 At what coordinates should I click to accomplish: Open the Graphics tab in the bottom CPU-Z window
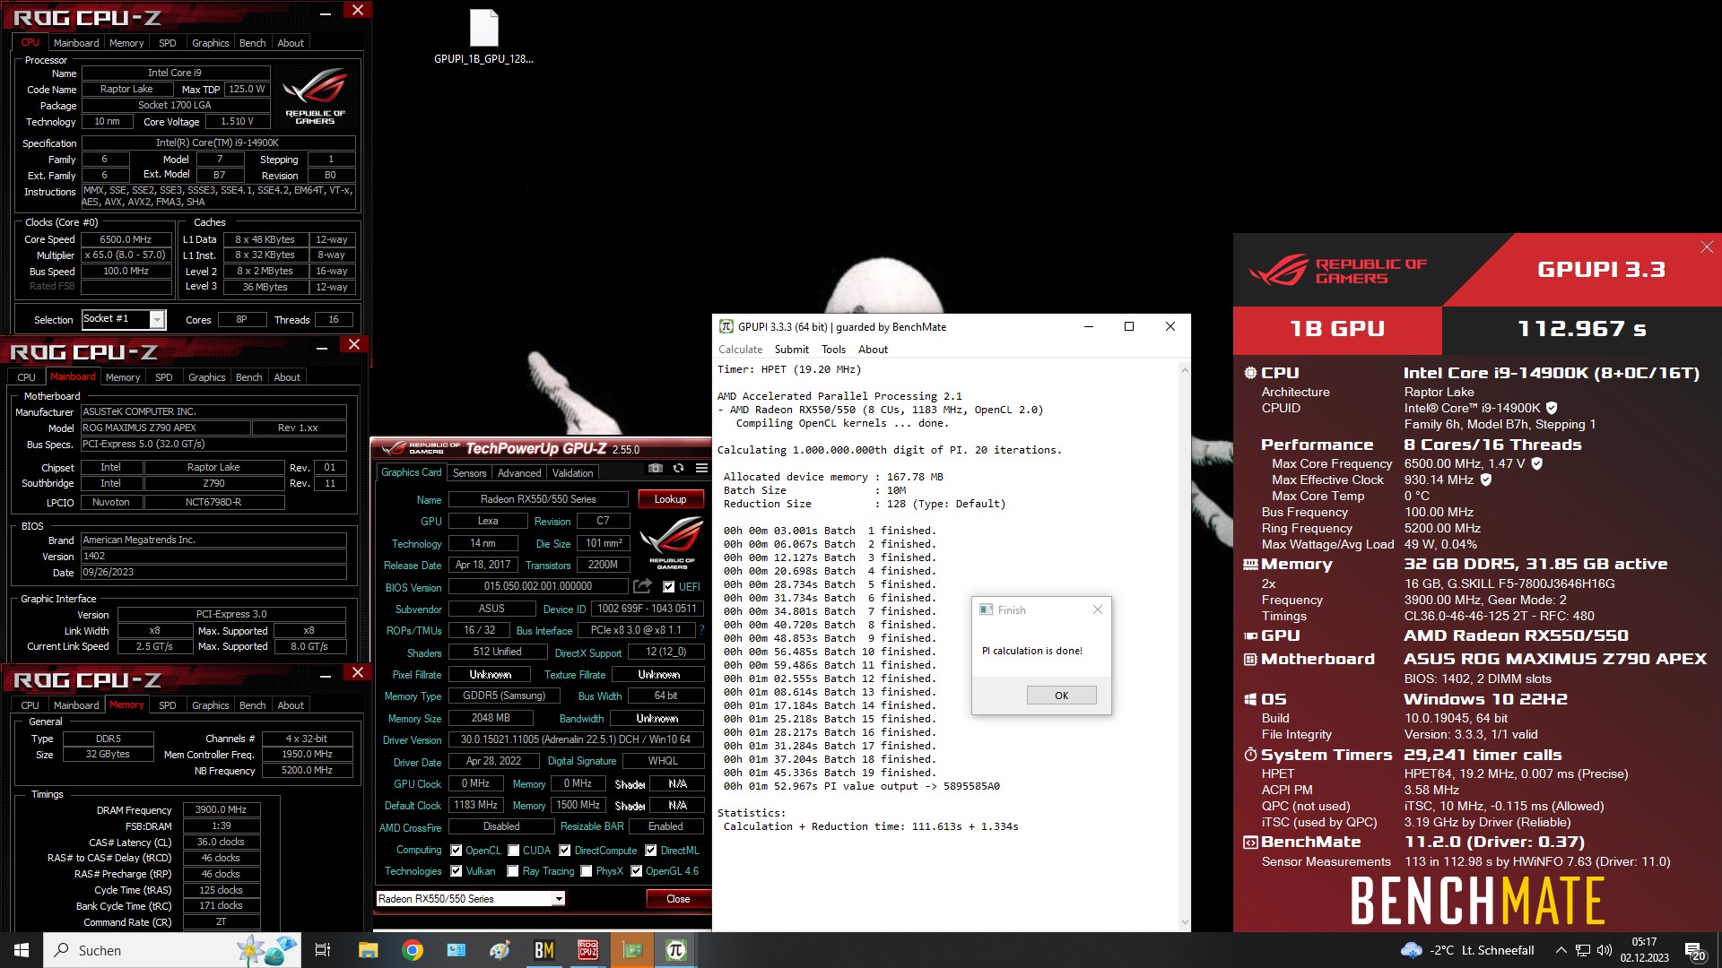[x=211, y=705]
